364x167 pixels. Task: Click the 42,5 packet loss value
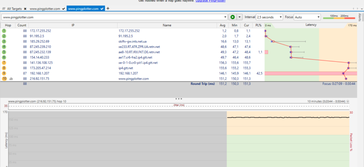pos(259,73)
